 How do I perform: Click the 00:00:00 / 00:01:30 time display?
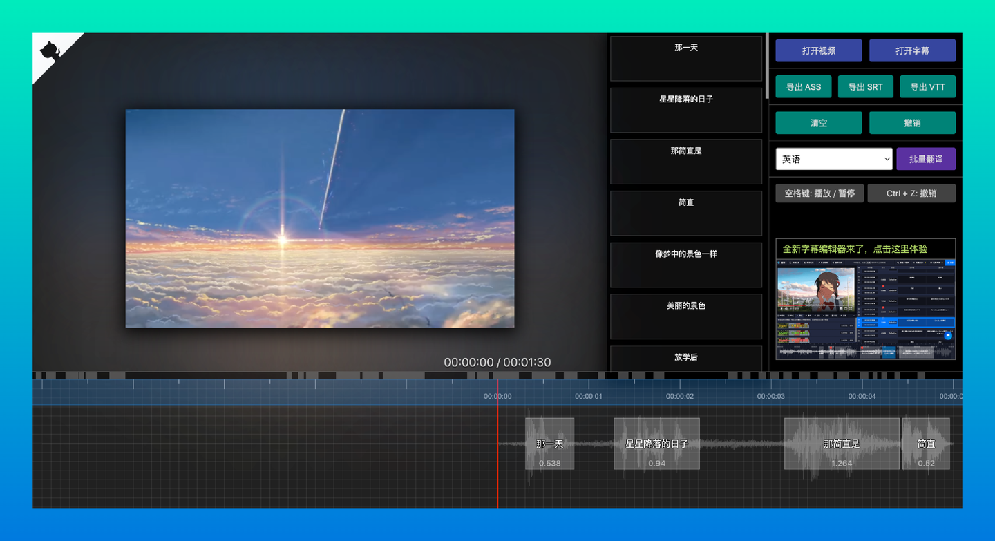tap(497, 362)
